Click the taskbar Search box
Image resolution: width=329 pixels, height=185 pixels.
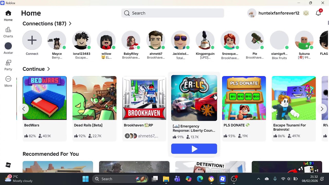(x=120, y=179)
